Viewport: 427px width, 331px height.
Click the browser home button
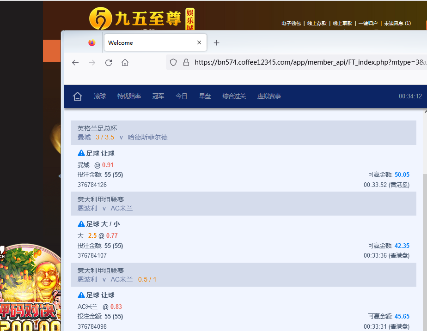(125, 63)
